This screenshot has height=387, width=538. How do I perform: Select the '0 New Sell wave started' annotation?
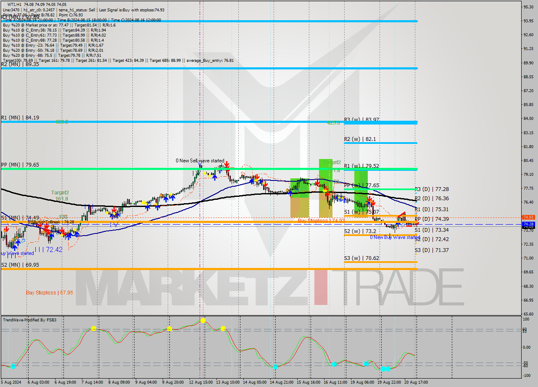pos(200,161)
